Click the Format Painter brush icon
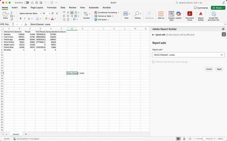 (x=12, y=19)
